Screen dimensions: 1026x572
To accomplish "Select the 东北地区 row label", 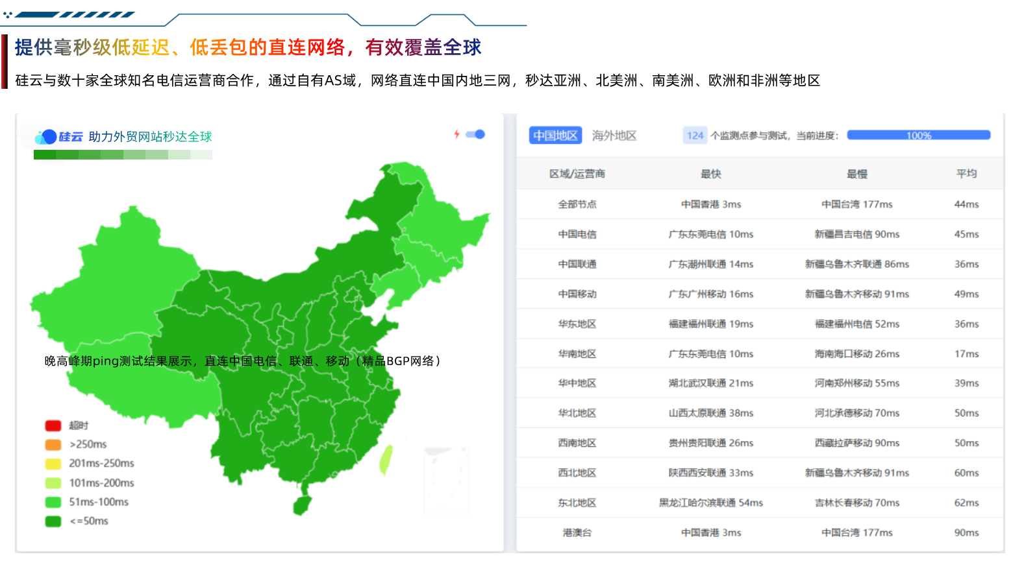I will pyautogui.click(x=577, y=503).
